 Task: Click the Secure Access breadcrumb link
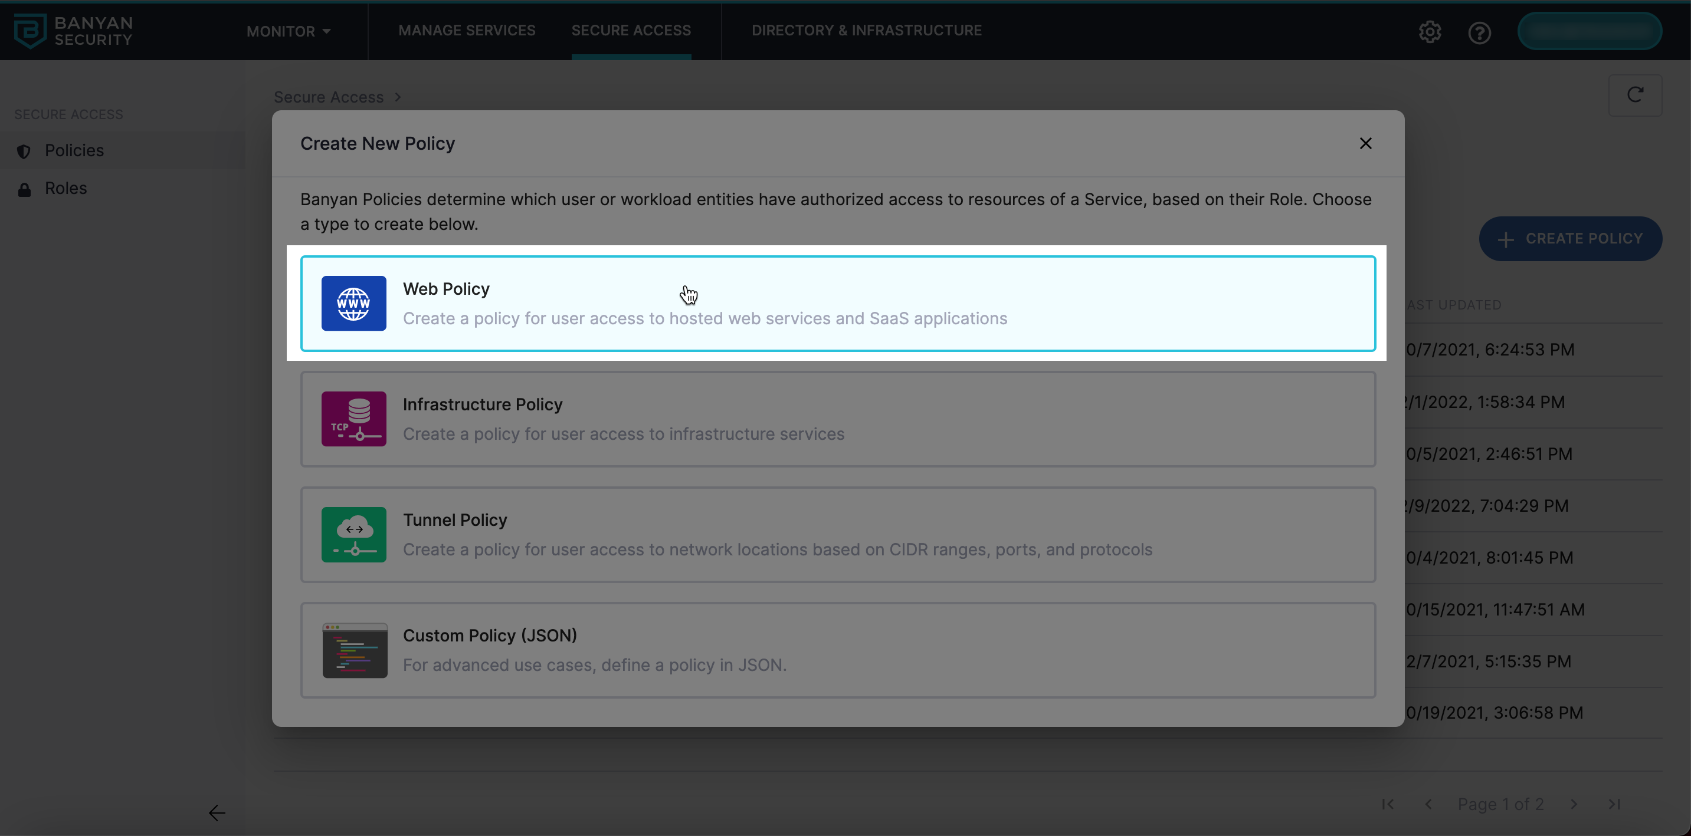click(328, 97)
